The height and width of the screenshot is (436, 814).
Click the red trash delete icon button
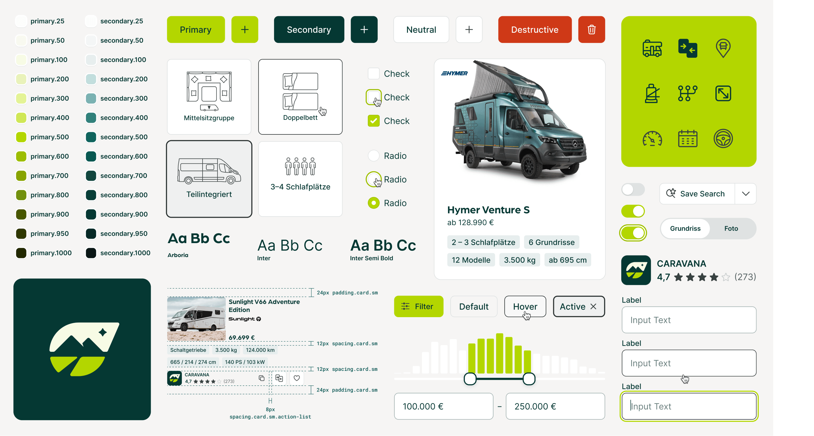coord(591,30)
